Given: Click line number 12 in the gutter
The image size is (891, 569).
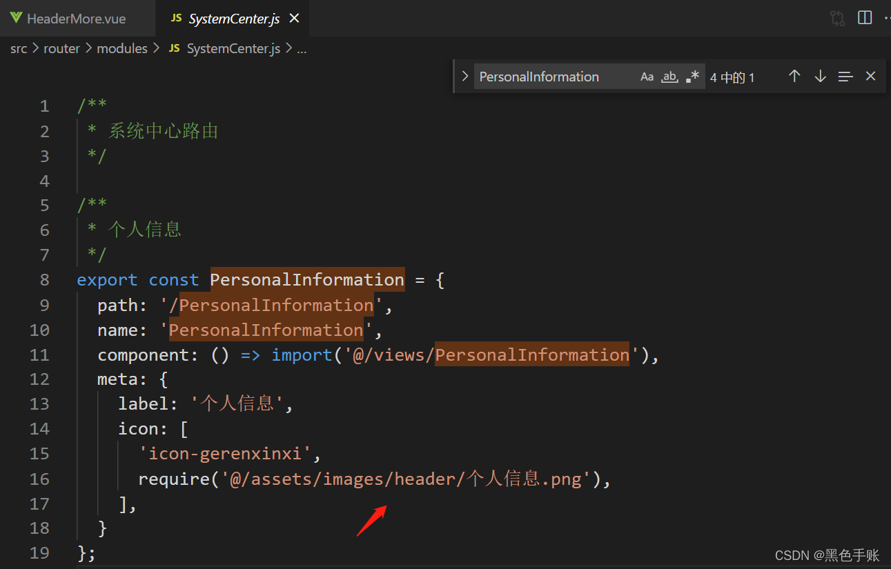Looking at the screenshot, I should (x=39, y=379).
